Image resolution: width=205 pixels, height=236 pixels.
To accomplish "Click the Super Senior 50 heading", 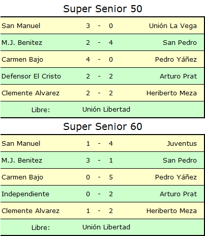I will [103, 9].
